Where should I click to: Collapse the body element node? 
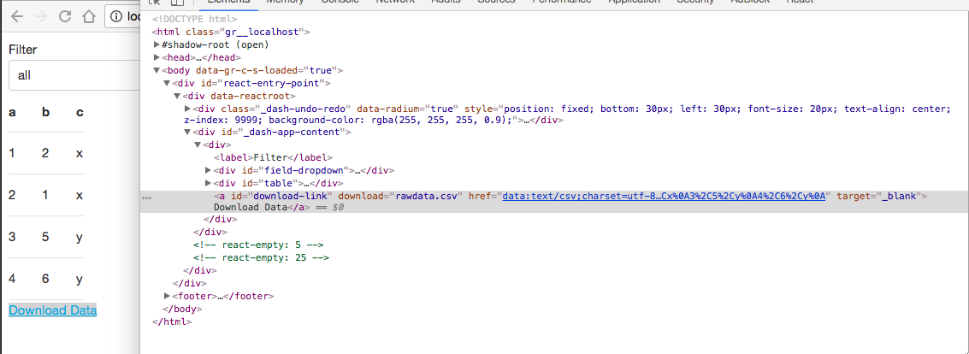(157, 70)
